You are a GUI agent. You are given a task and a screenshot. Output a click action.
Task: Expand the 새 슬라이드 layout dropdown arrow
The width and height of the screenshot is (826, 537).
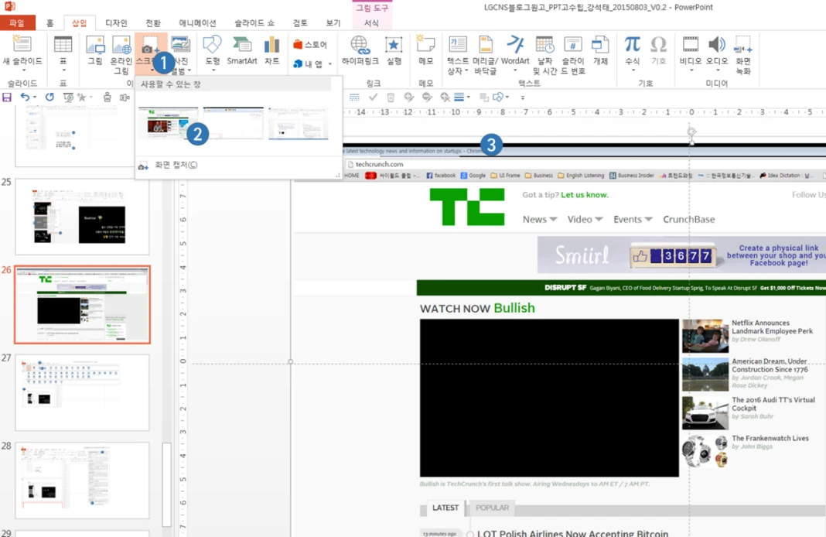click(23, 70)
